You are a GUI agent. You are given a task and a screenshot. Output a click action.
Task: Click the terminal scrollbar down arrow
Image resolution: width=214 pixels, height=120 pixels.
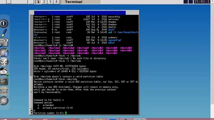tap(31, 113)
